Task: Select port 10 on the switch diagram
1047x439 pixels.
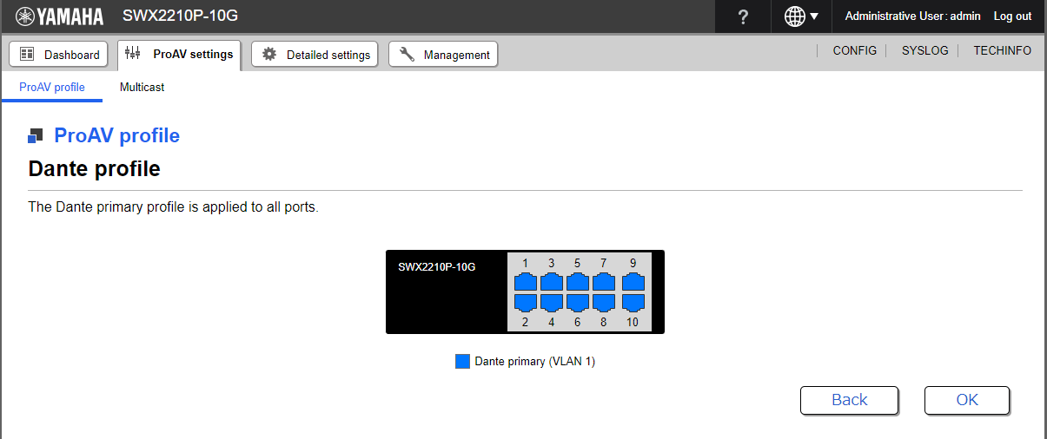Action: click(x=633, y=302)
